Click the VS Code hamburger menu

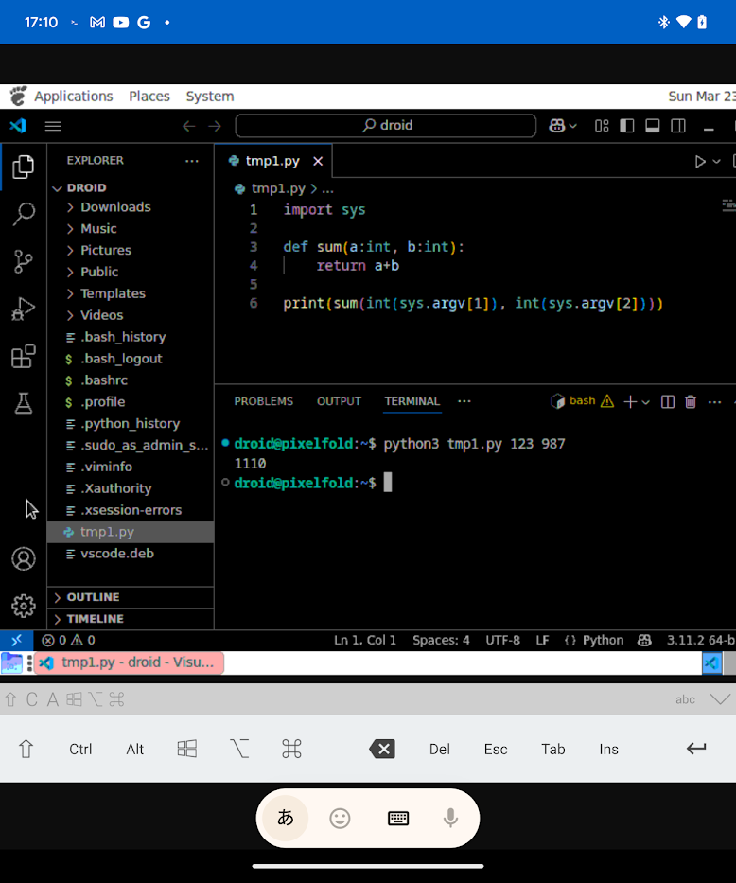53,126
